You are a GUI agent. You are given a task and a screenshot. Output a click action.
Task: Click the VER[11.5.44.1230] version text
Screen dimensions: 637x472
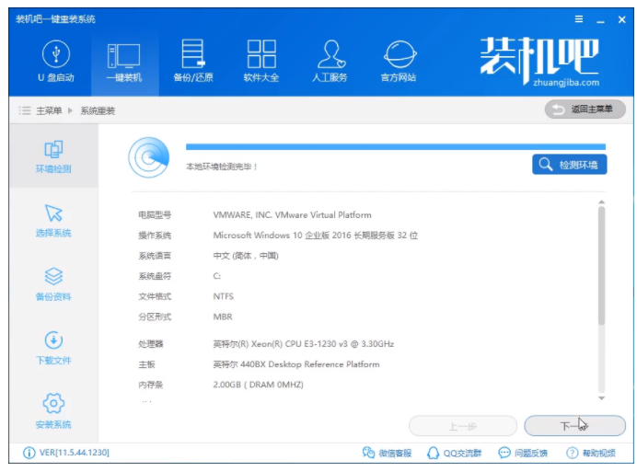[x=75, y=453]
